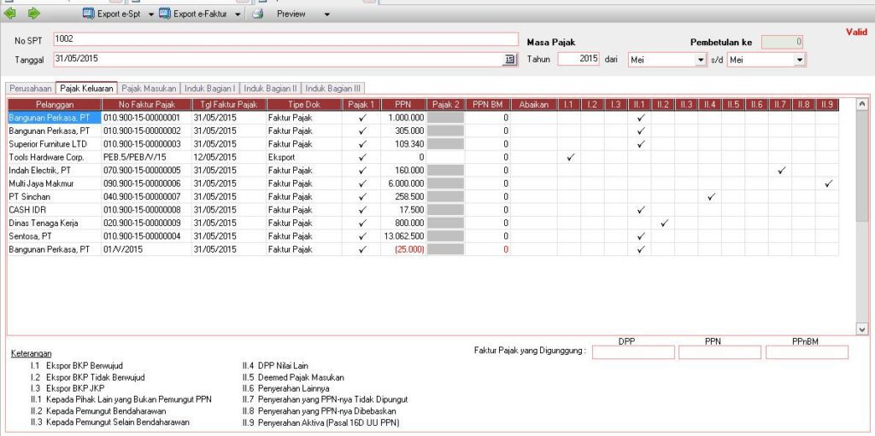Expand the Export e-Spt dropdown arrow
This screenshot has height=436, width=875.
[151, 15]
